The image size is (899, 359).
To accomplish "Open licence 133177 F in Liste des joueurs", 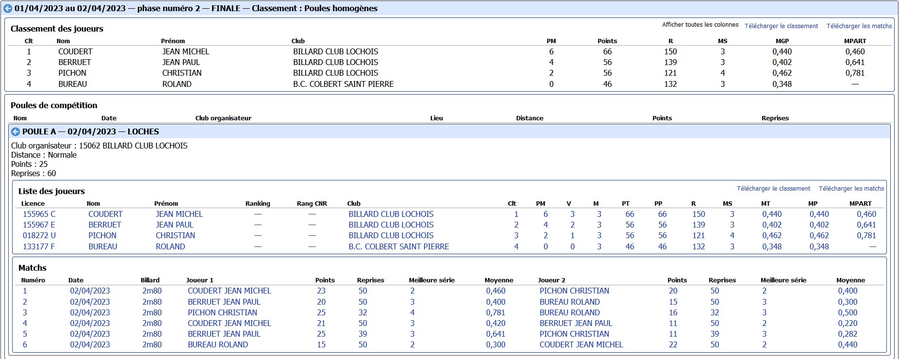I will point(39,246).
